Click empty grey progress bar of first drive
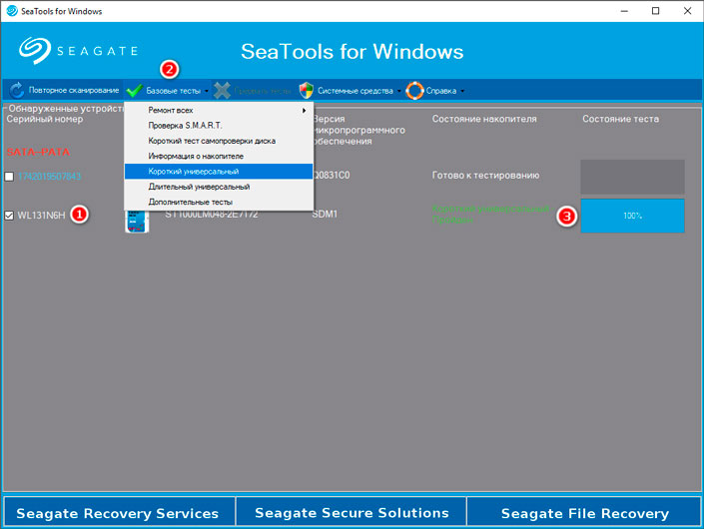 tap(633, 177)
